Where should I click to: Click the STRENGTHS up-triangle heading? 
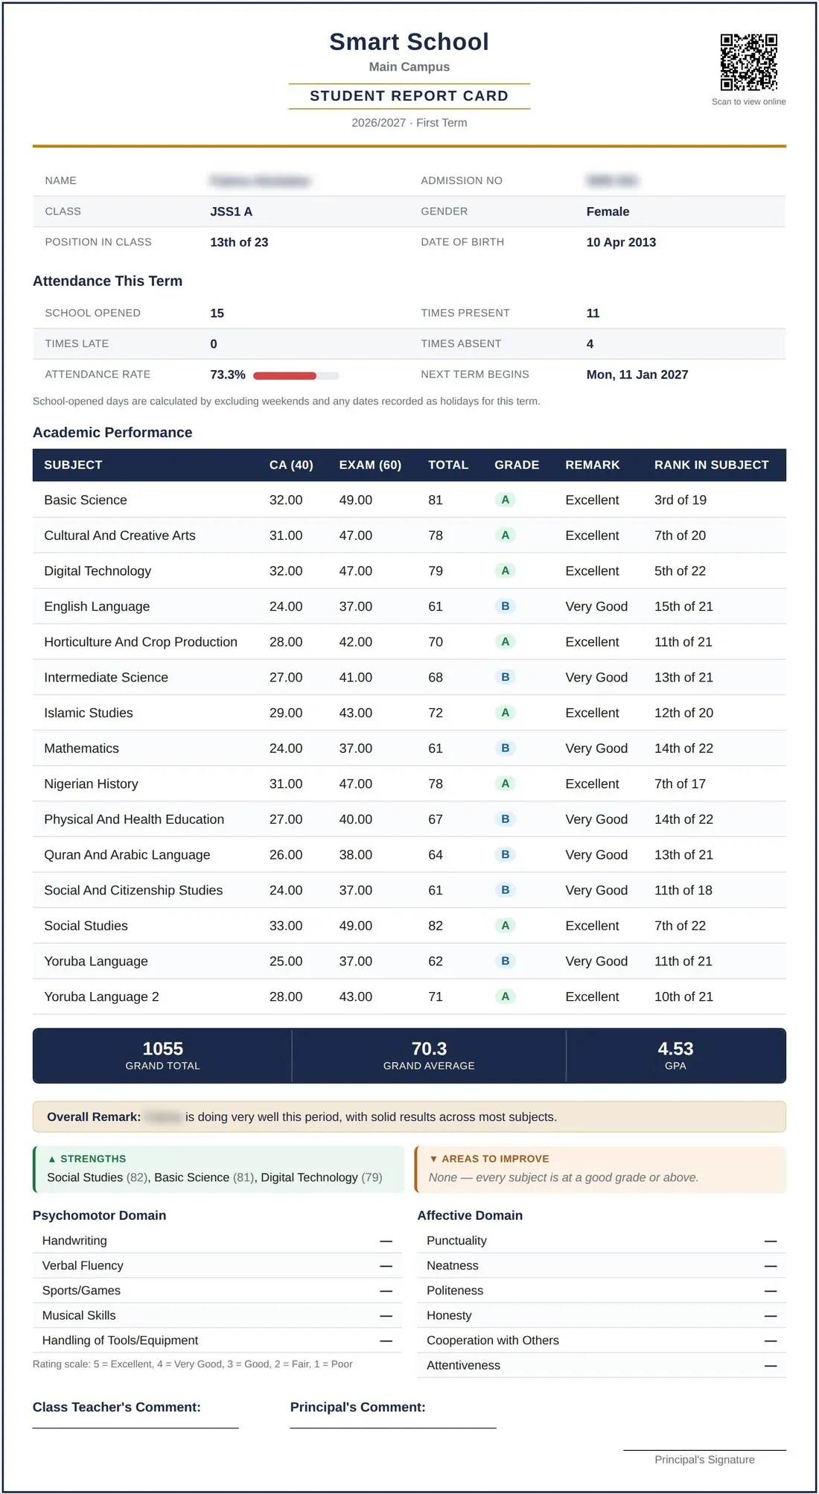pyautogui.click(x=86, y=1159)
